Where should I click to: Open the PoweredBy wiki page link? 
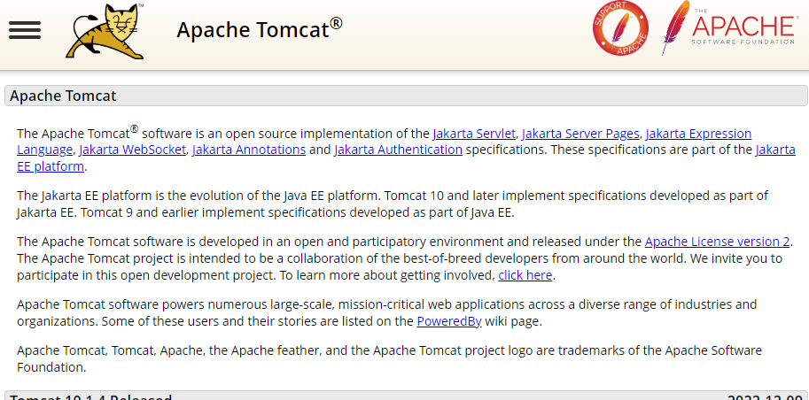(x=449, y=321)
